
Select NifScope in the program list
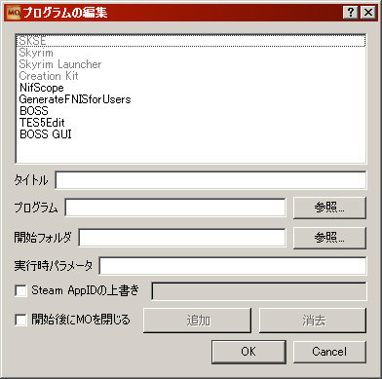191,88
